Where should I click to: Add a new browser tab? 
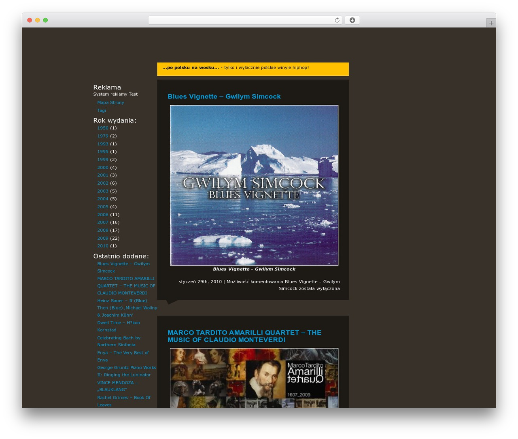coord(491,23)
